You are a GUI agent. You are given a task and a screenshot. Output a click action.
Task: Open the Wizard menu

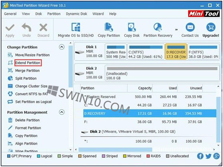click(98, 14)
